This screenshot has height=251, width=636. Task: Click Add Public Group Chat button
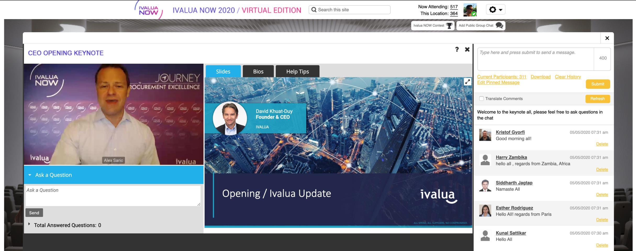tap(481, 26)
